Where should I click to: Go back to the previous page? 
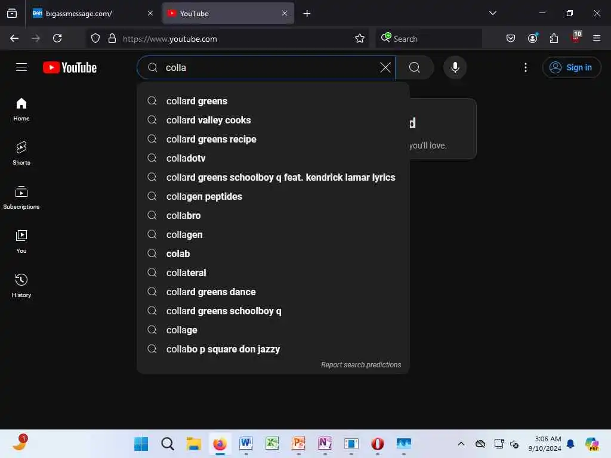click(x=14, y=38)
